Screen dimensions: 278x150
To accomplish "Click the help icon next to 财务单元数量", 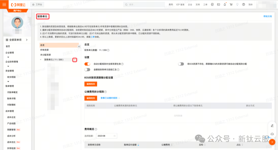I will click(x=108, y=50).
